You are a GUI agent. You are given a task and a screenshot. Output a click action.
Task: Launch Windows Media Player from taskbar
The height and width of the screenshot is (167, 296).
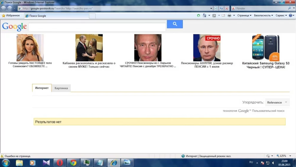click(33, 163)
